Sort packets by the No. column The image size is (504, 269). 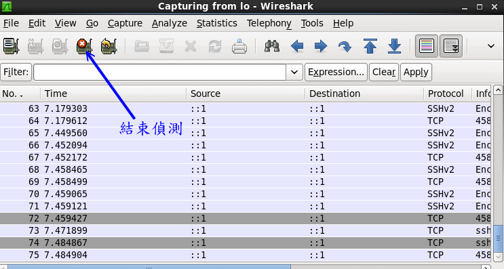tap(20, 94)
